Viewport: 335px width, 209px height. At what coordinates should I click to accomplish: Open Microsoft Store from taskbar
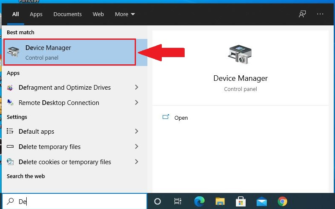point(241,201)
